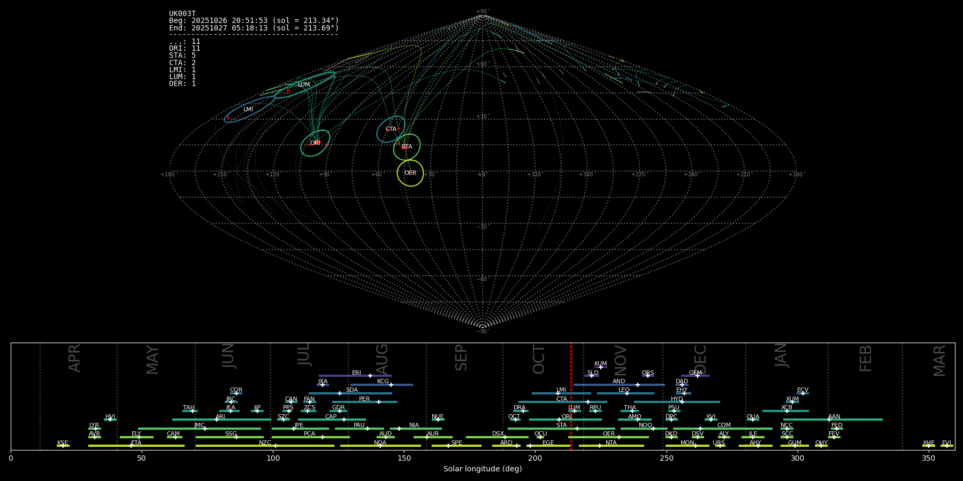Select the CTA radiant ellipse on the sky map
This screenshot has height=481, width=963.
point(391,129)
